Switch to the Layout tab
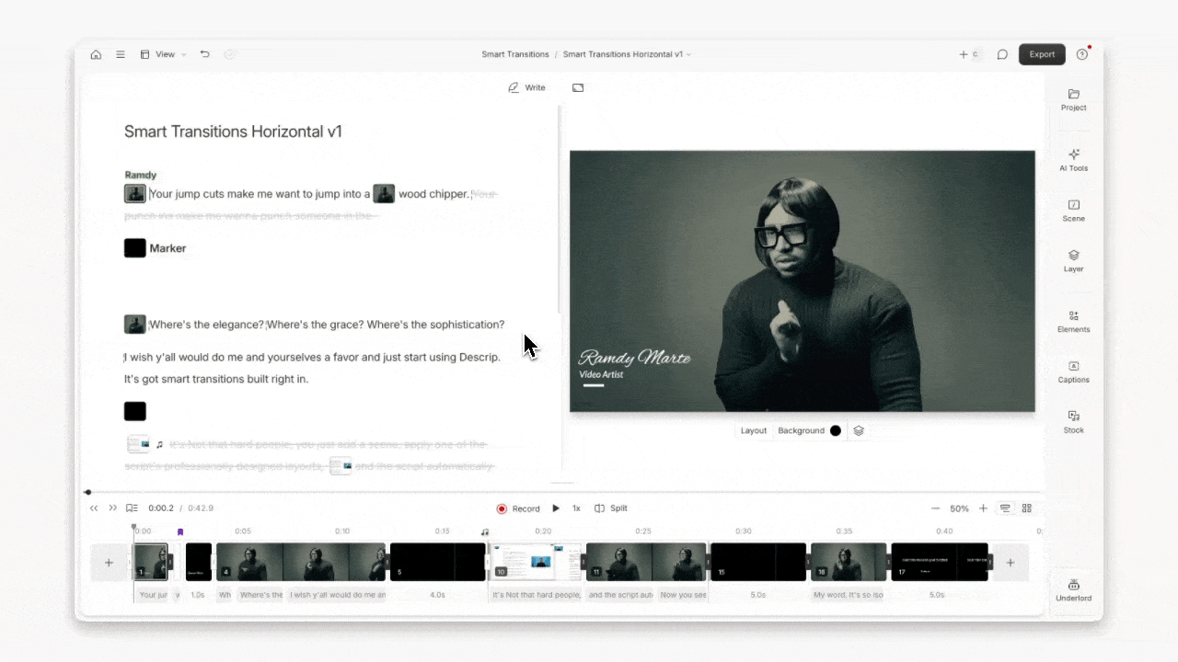The image size is (1178, 662). pyautogui.click(x=753, y=430)
